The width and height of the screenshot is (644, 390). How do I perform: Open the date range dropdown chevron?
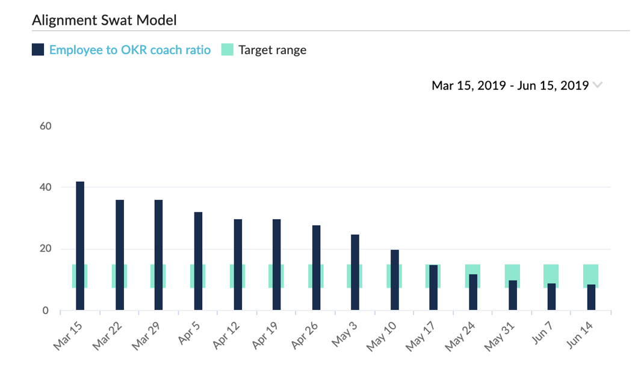(597, 85)
